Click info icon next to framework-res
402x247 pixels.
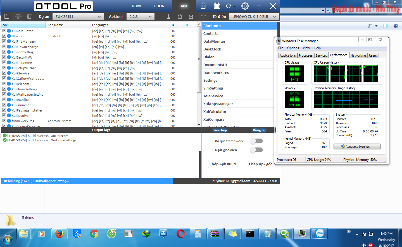point(9,121)
